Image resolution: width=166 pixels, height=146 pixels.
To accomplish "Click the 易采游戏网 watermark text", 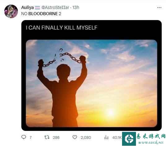I will pos(151,136).
